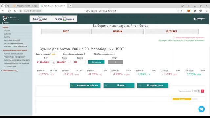
Task: Open Риски и риск-менеджмент link
Action: click(14, 57)
